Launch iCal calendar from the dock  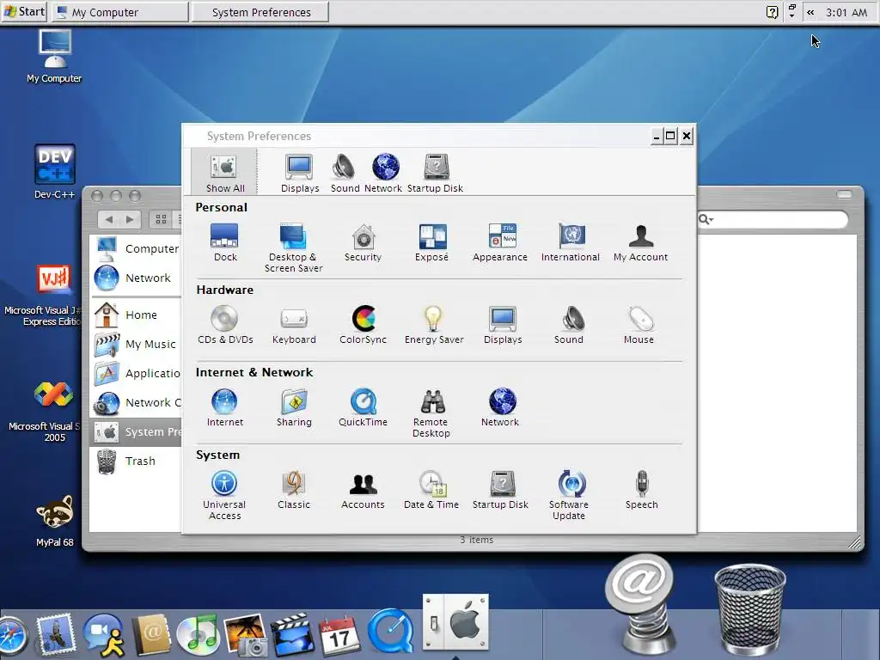pos(339,636)
